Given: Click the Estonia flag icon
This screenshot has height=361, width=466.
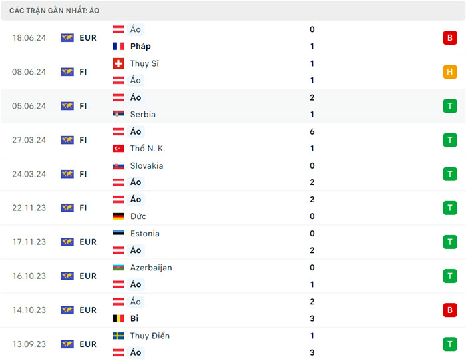Looking at the screenshot, I should click(118, 234).
